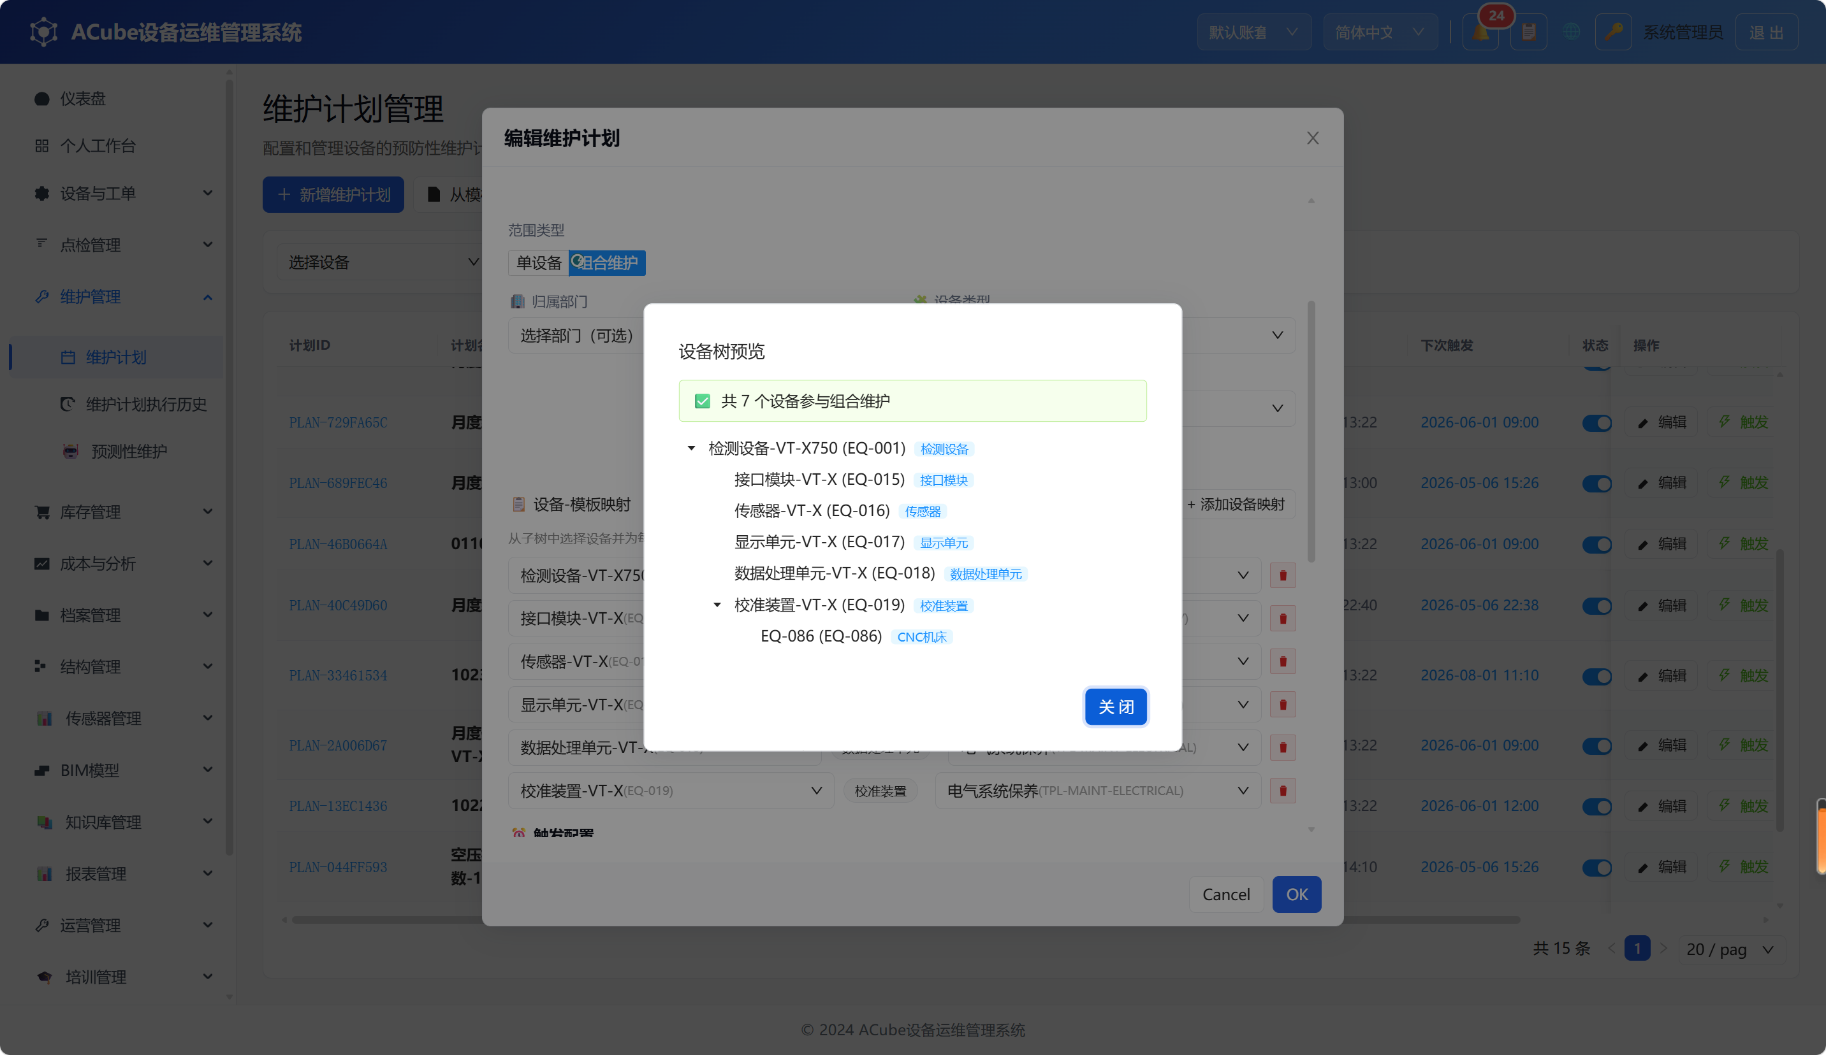Open 选择设备 filter dropdown

[x=384, y=262]
